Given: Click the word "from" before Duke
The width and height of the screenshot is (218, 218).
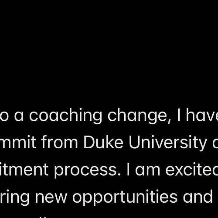Looking at the screenshot, I should tap(59, 142).
